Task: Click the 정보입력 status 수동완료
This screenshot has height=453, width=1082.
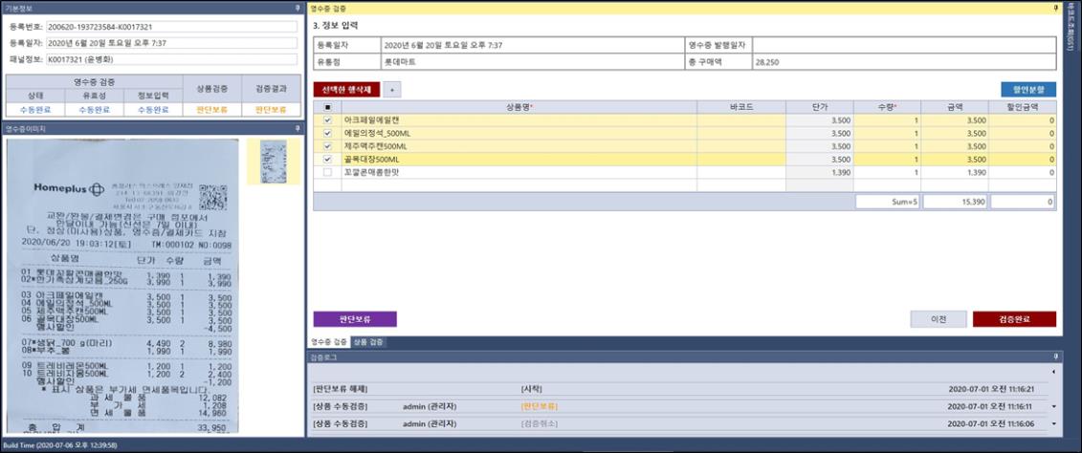Action: [x=153, y=110]
